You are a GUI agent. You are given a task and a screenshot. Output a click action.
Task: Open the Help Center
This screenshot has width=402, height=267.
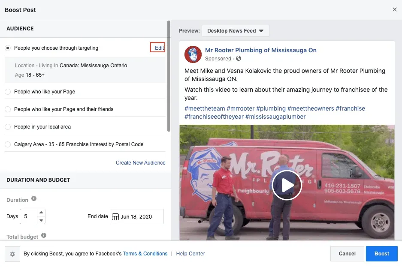tap(190, 254)
